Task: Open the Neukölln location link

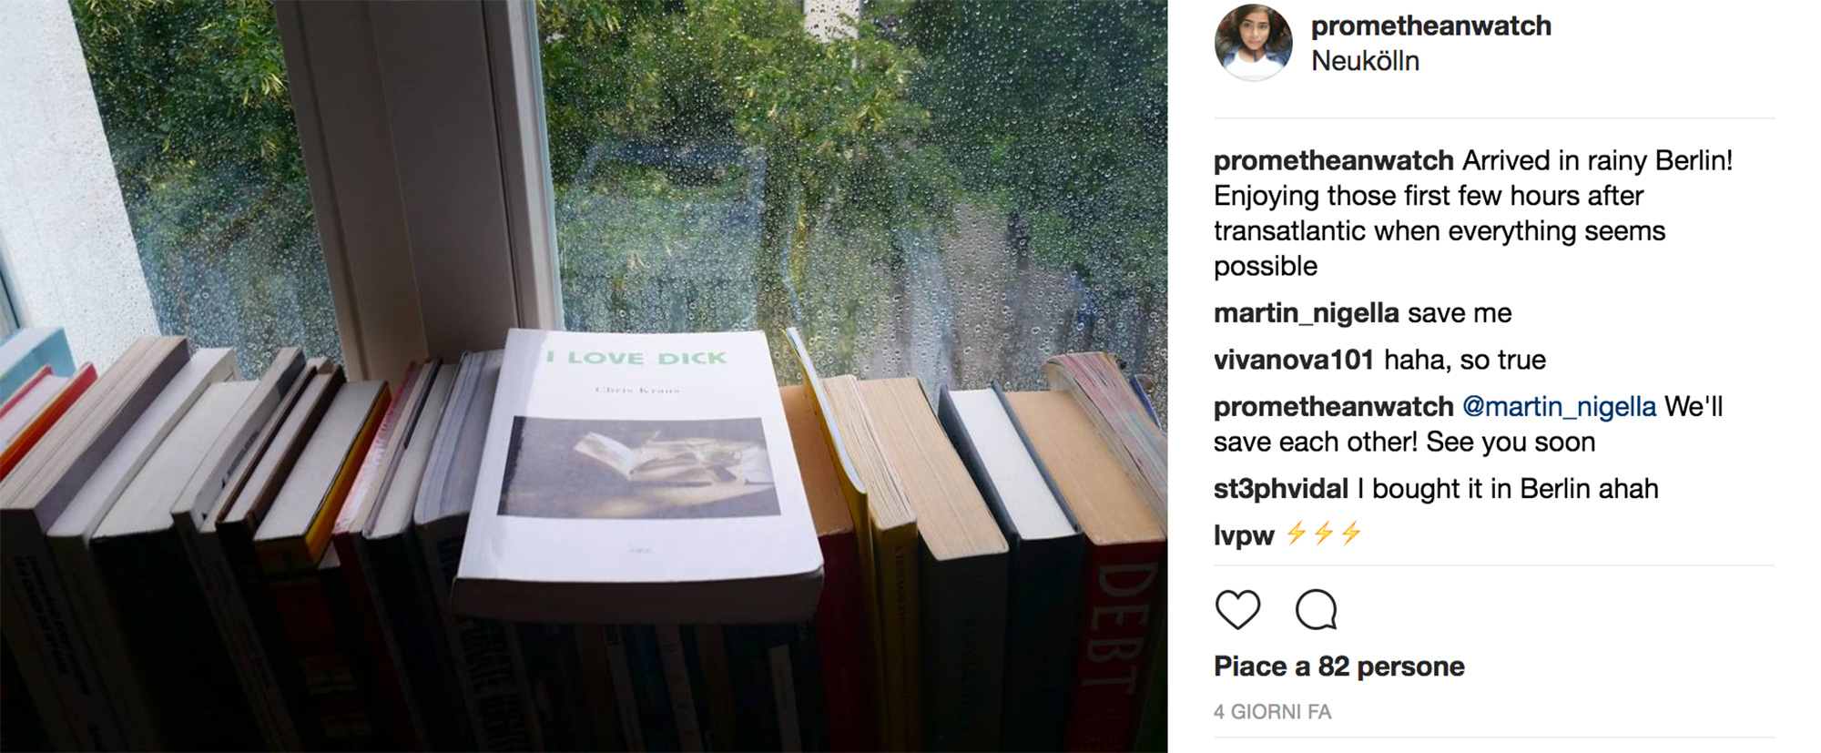Action: point(1365,61)
